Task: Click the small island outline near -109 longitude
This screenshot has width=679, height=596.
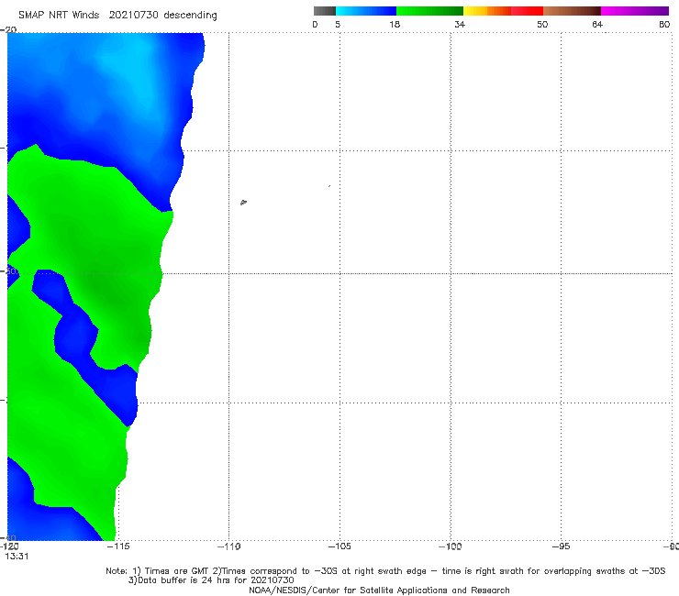Action: 243,202
